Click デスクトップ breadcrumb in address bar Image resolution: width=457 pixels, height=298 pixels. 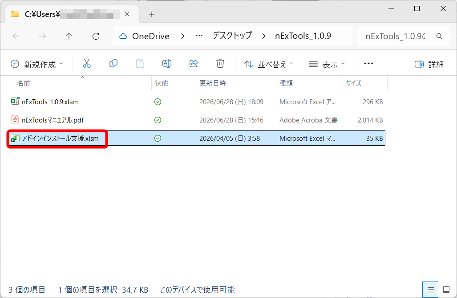[232, 36]
